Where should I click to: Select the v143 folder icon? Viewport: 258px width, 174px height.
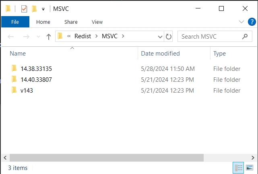point(14,91)
